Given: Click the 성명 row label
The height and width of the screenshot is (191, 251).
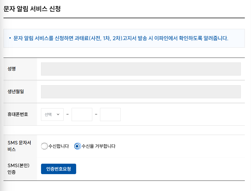Looking at the screenshot, I should pyautogui.click(x=12, y=69).
